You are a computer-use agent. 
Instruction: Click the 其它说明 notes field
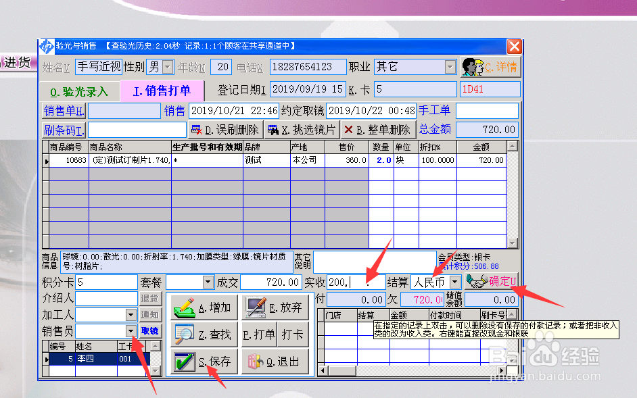[375, 262]
